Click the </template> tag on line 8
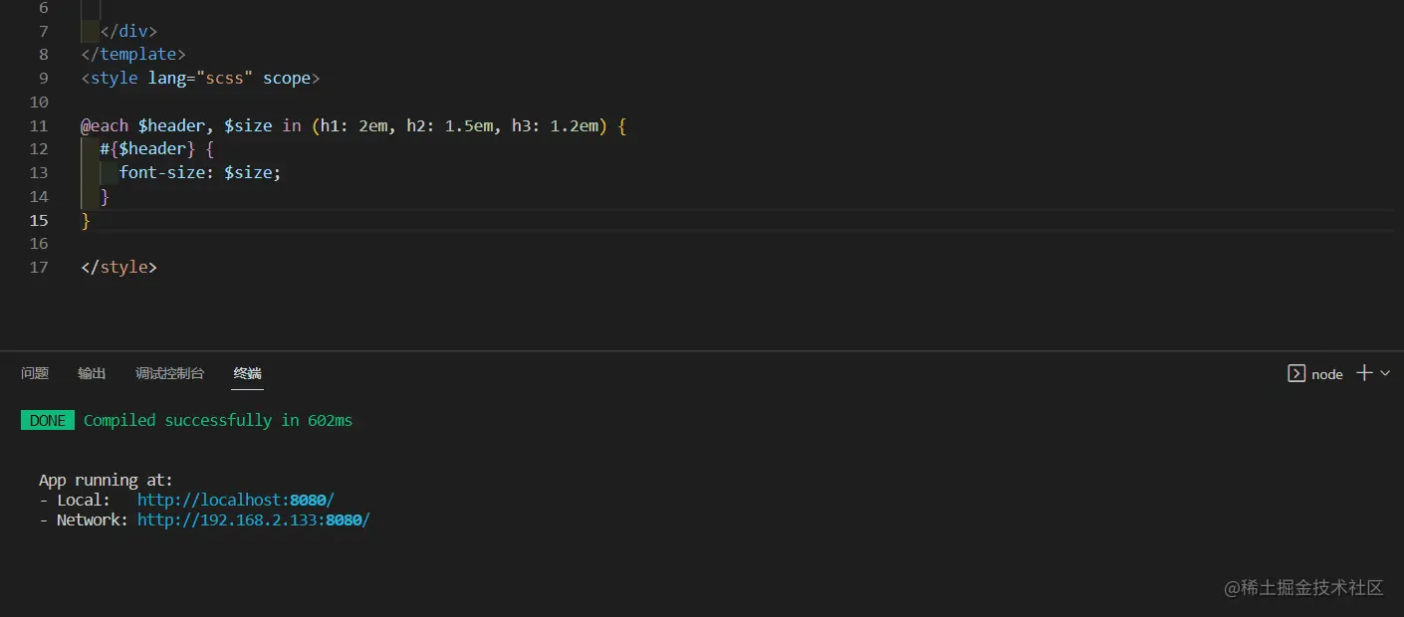This screenshot has height=617, width=1404. [132, 54]
